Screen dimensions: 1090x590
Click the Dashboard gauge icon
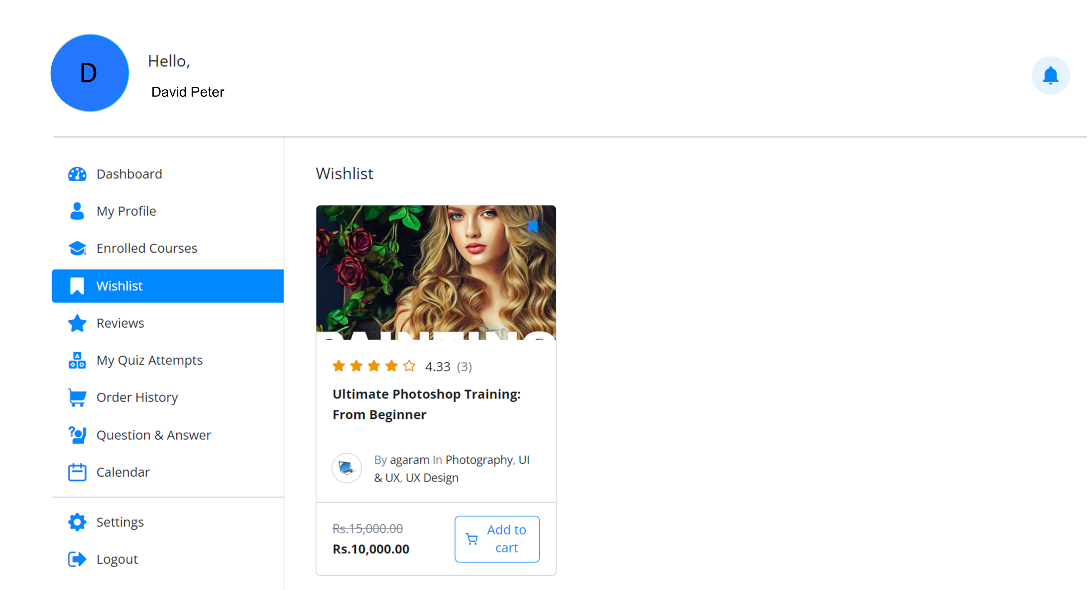[77, 174]
